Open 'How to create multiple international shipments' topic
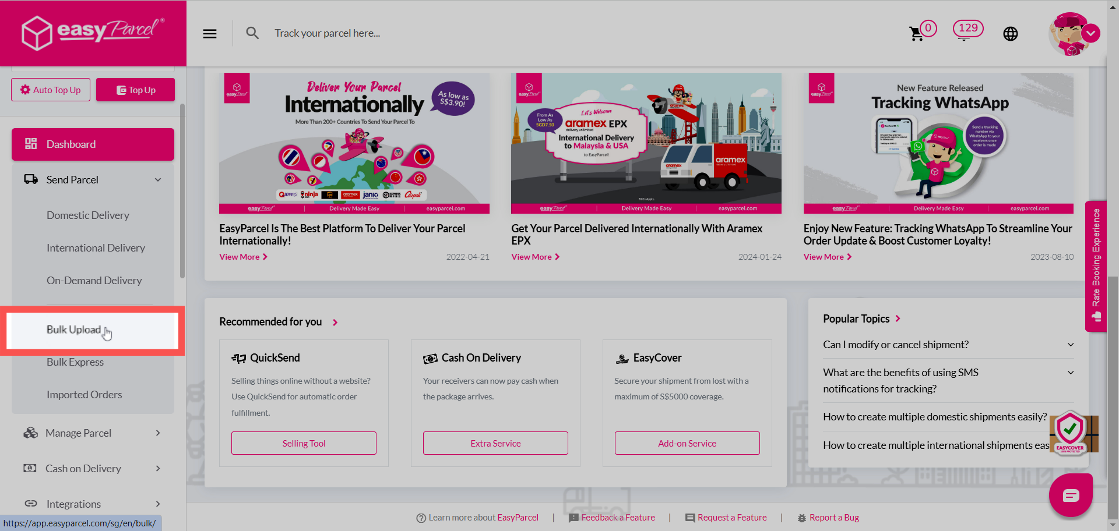The height and width of the screenshot is (531, 1119). [x=936, y=445]
